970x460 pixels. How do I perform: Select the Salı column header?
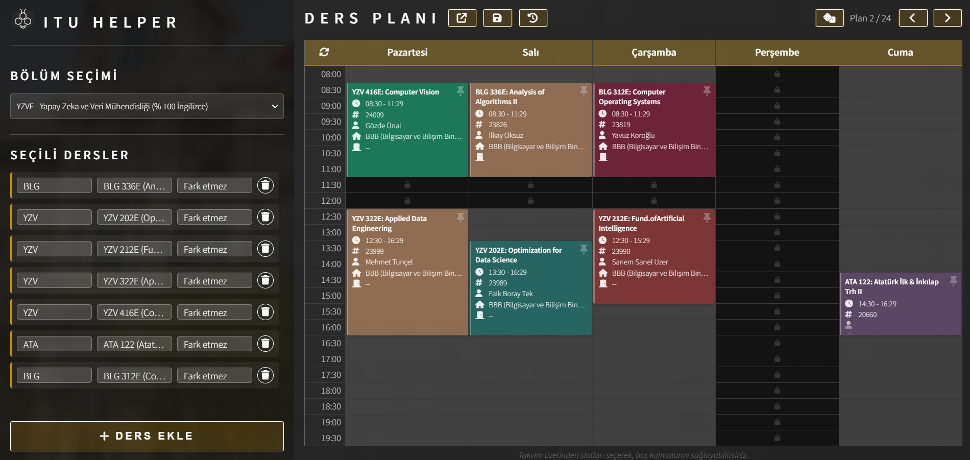point(530,53)
